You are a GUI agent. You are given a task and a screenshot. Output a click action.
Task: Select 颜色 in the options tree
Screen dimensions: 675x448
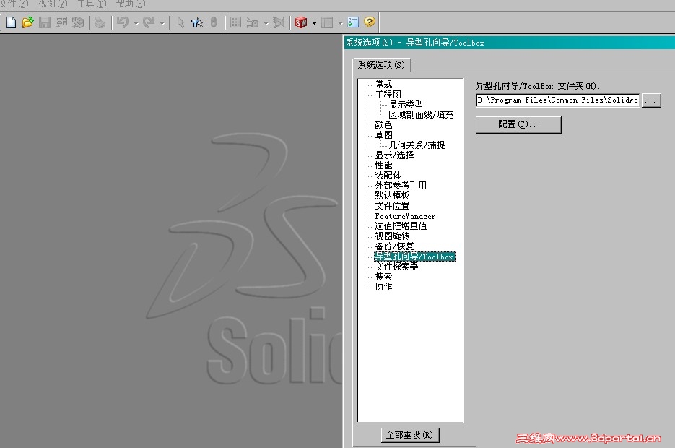[x=383, y=124]
